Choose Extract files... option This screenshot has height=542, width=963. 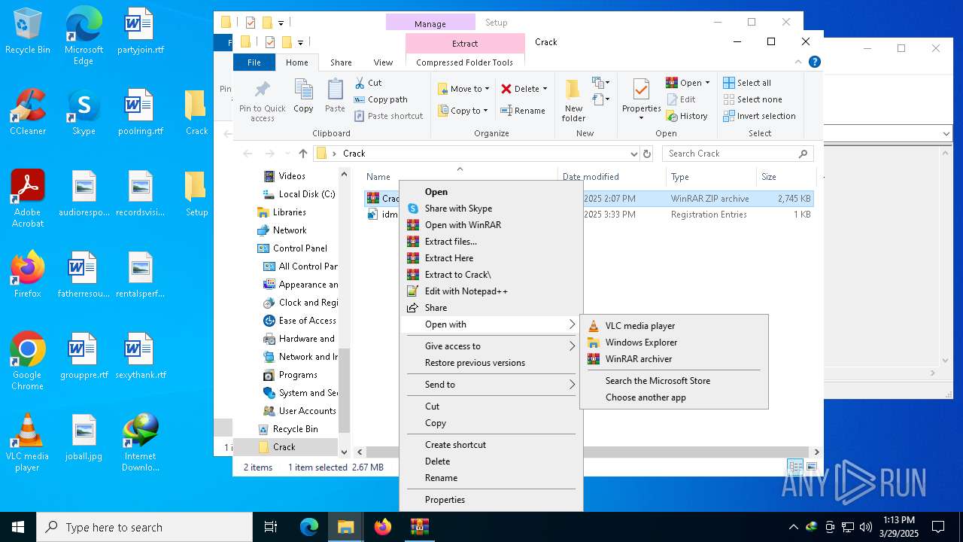[491, 242]
